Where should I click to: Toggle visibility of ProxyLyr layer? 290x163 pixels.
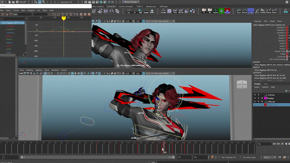click(255, 98)
